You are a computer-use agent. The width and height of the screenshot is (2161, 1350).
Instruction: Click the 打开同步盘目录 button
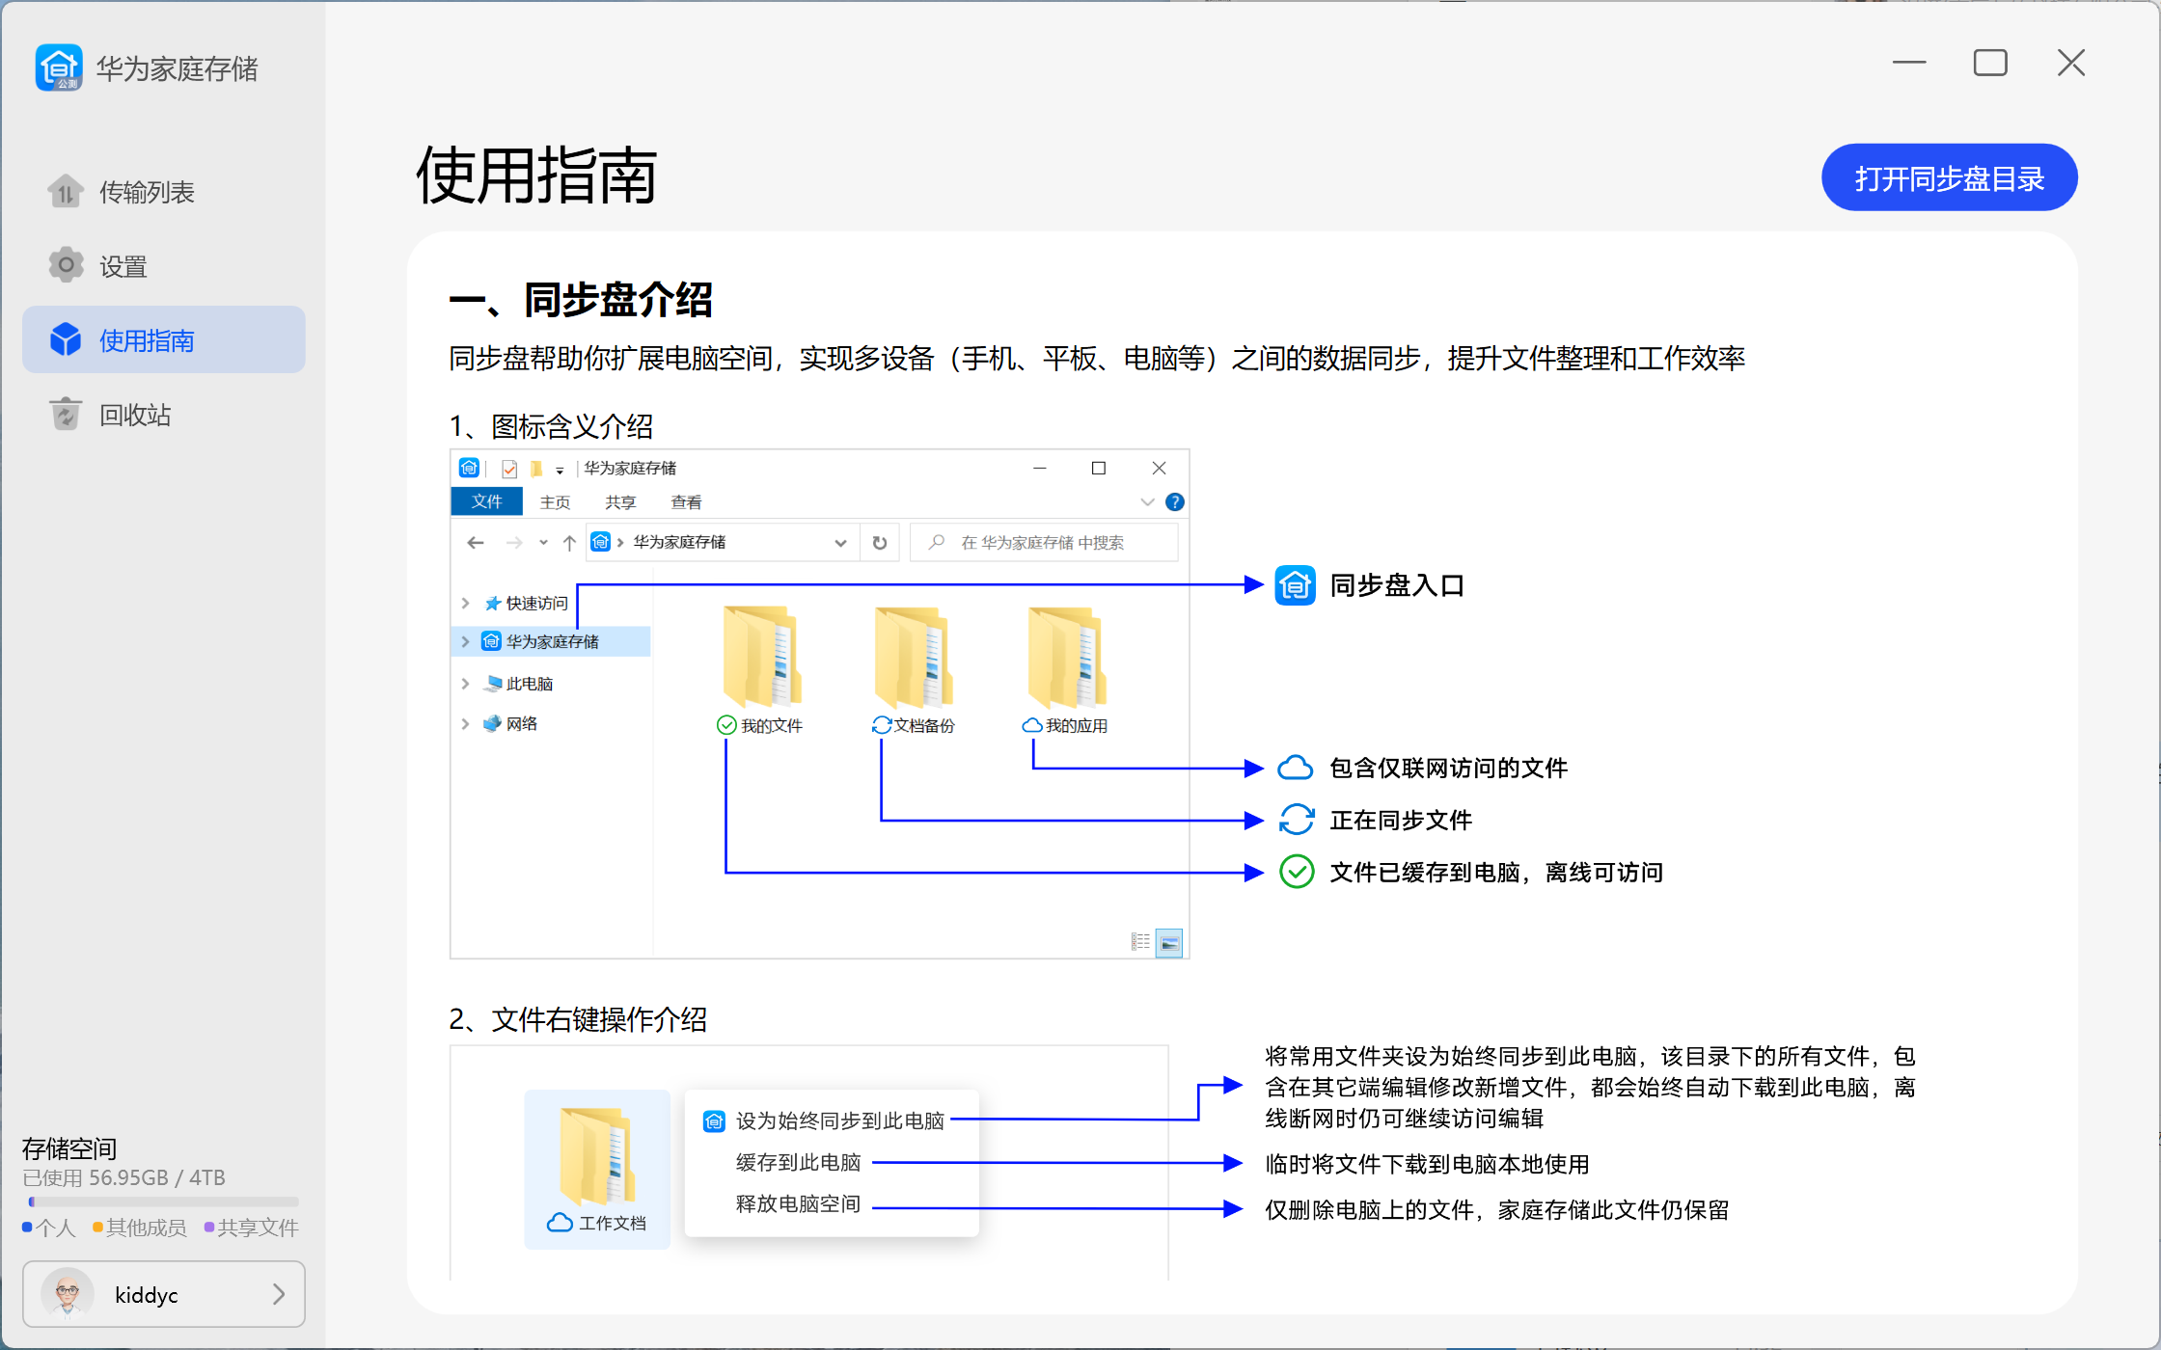point(1949,177)
